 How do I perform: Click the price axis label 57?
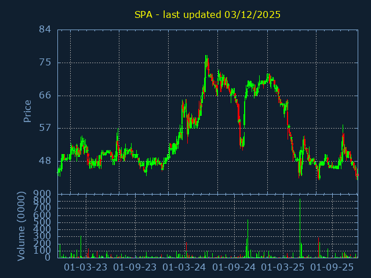pos(45,128)
